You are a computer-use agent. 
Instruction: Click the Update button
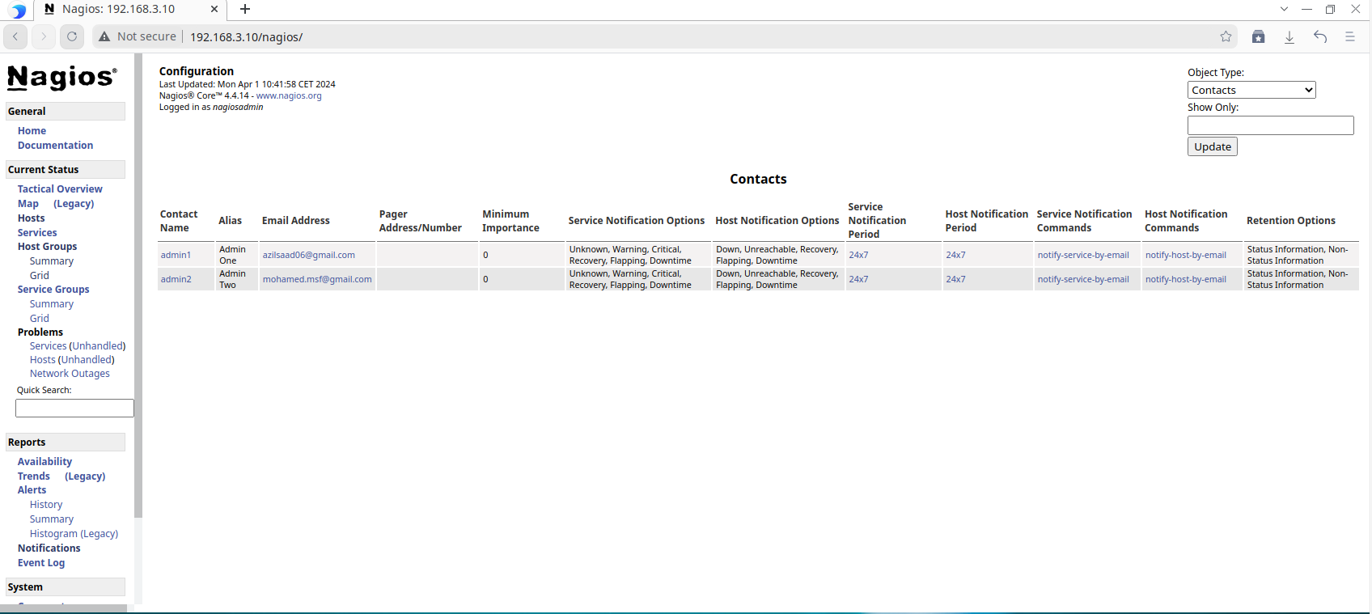point(1212,146)
